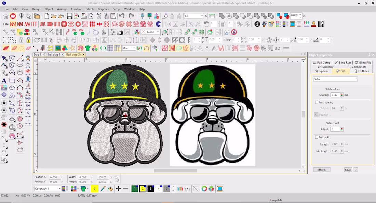Open the U.S. measurement units dropdown
Image resolution: width=376 pixels, height=203 pixels.
click(x=134, y=48)
